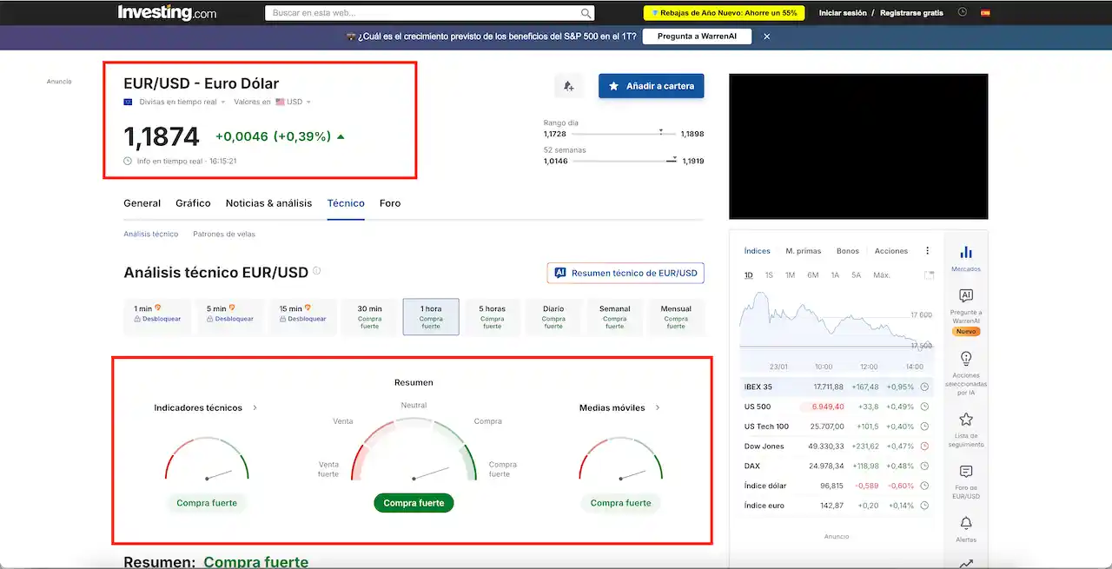Click clock icon in DAX row
Viewport: 1112px width, 569px height.
tap(924, 466)
